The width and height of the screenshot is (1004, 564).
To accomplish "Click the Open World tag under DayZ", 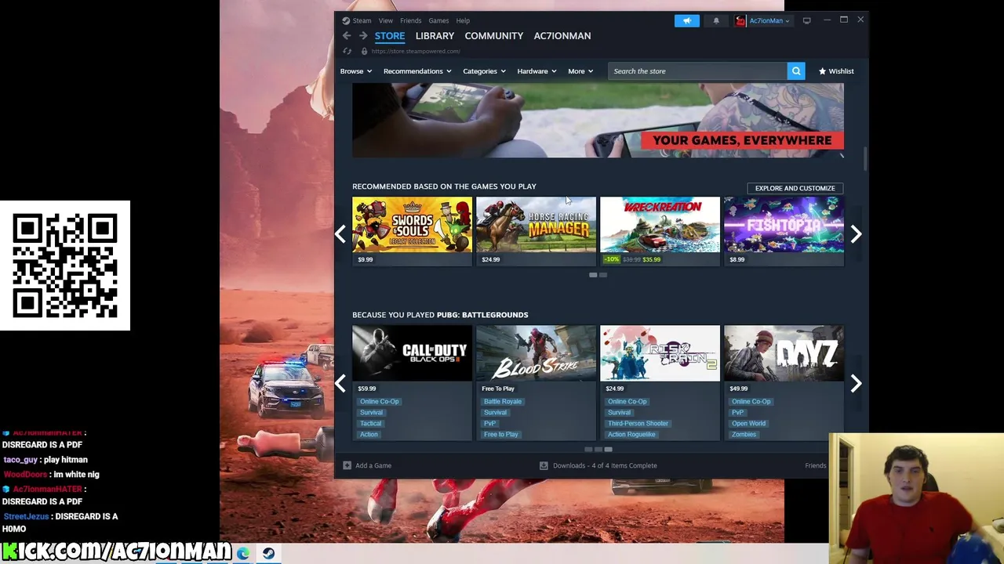I will point(748,424).
